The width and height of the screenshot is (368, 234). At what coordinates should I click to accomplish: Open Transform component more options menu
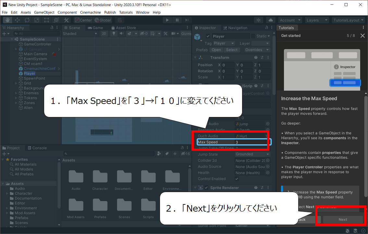[x=268, y=58]
